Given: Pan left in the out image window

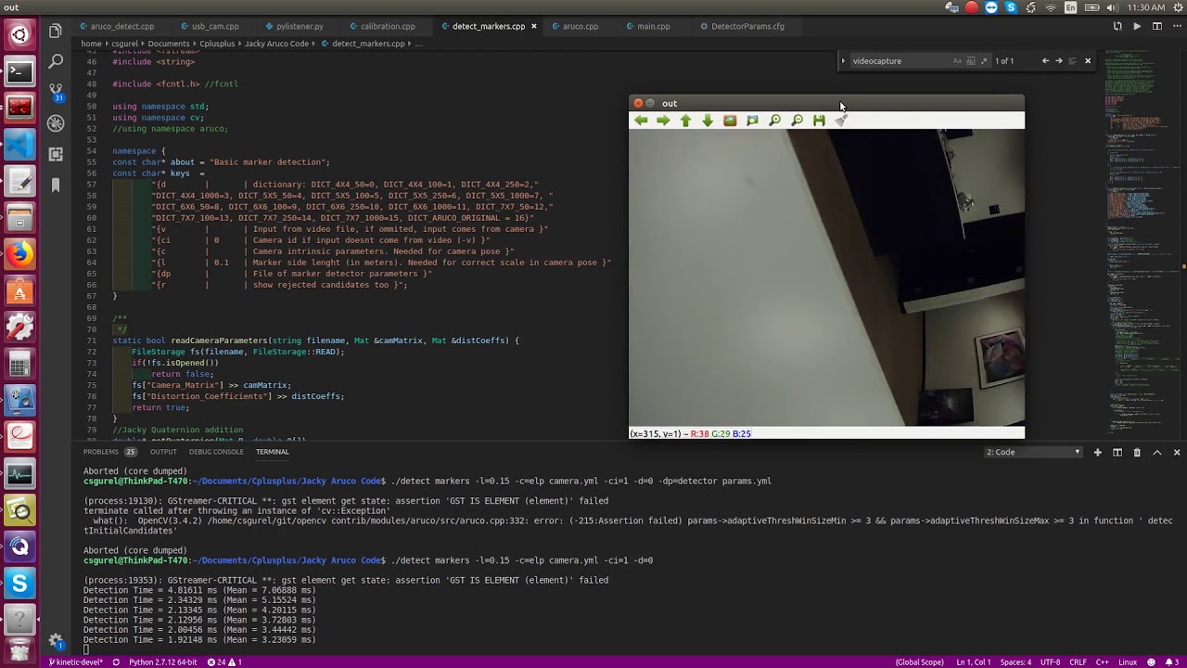Looking at the screenshot, I should [x=641, y=121].
